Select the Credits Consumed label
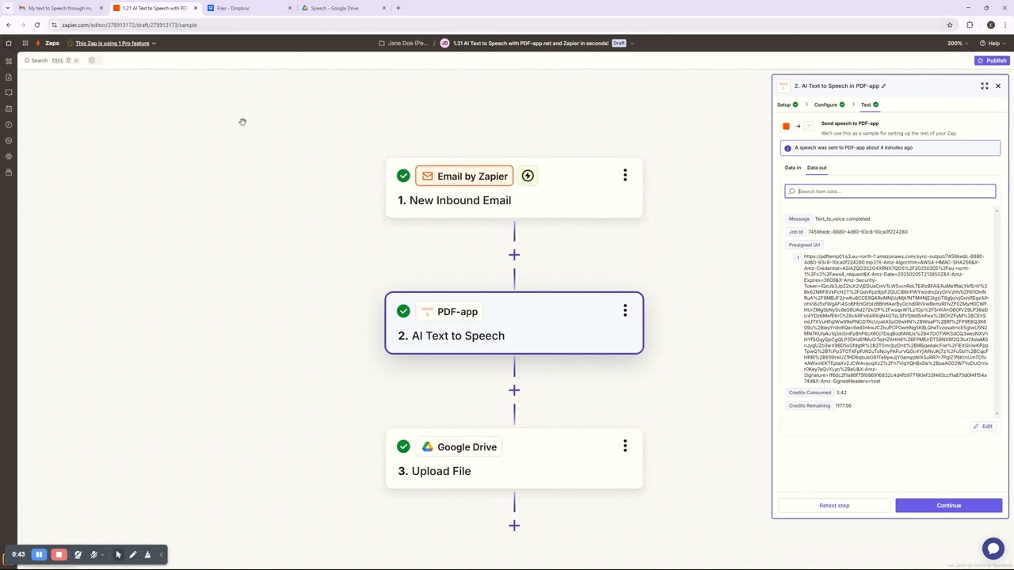 (x=810, y=393)
